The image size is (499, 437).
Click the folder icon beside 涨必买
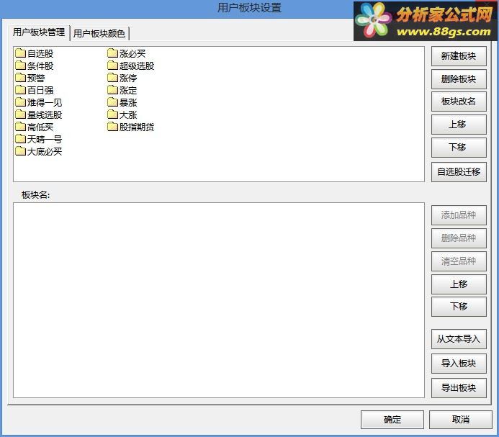tap(112, 53)
